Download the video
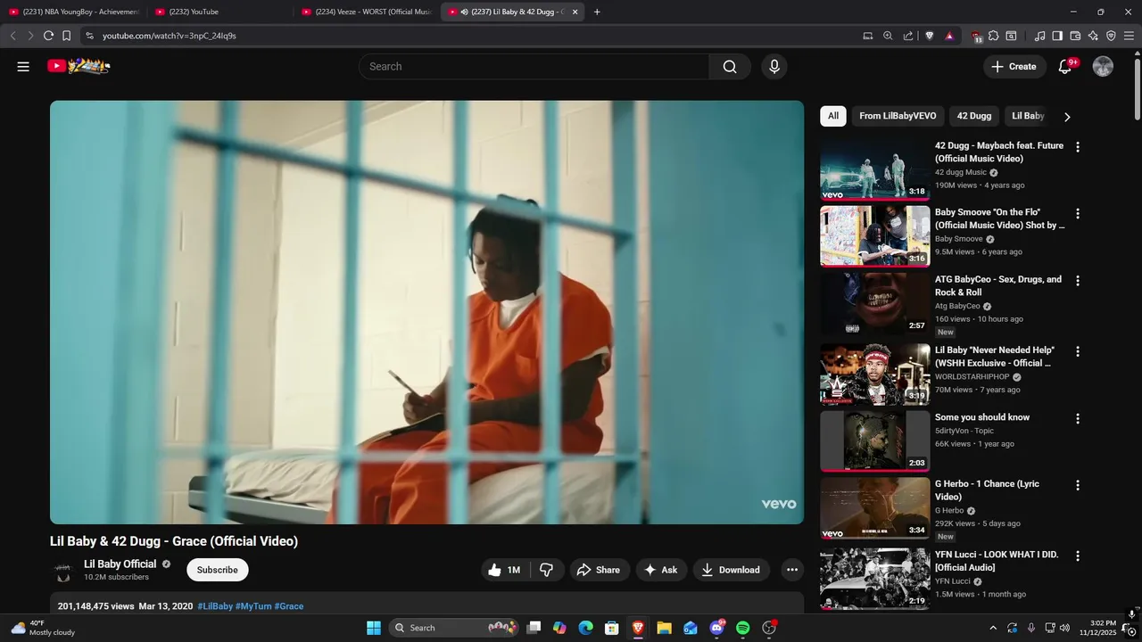Image resolution: width=1142 pixels, height=642 pixels. (x=731, y=570)
